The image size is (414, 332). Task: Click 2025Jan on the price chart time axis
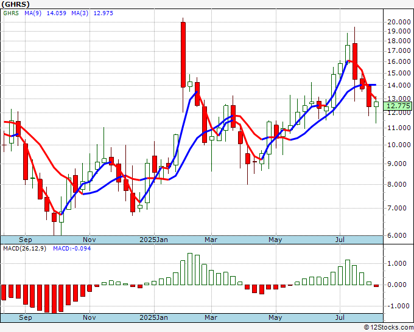pos(153,240)
